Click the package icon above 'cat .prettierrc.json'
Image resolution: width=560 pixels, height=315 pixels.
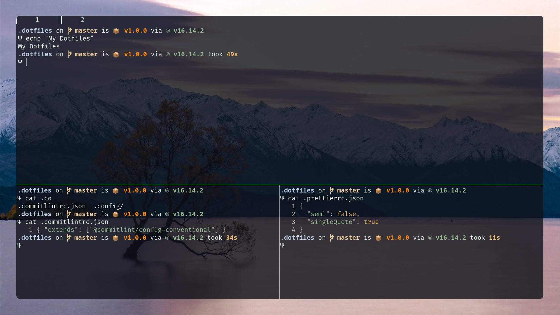(x=378, y=191)
